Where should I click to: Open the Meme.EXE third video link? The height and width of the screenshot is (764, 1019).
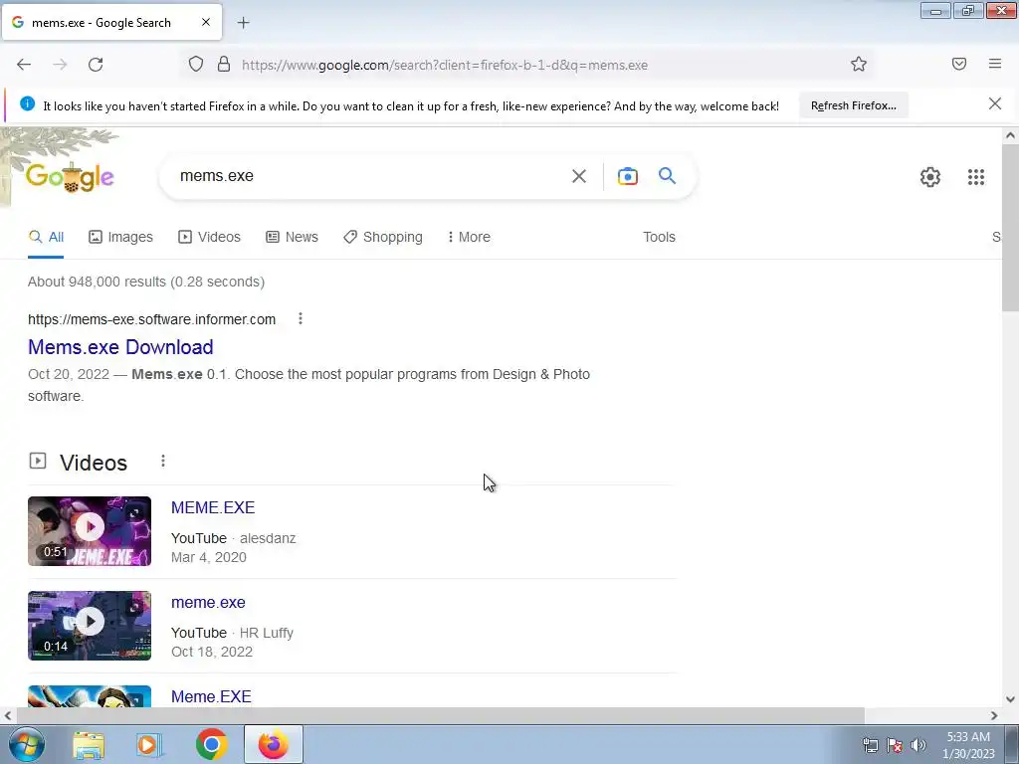point(211,696)
